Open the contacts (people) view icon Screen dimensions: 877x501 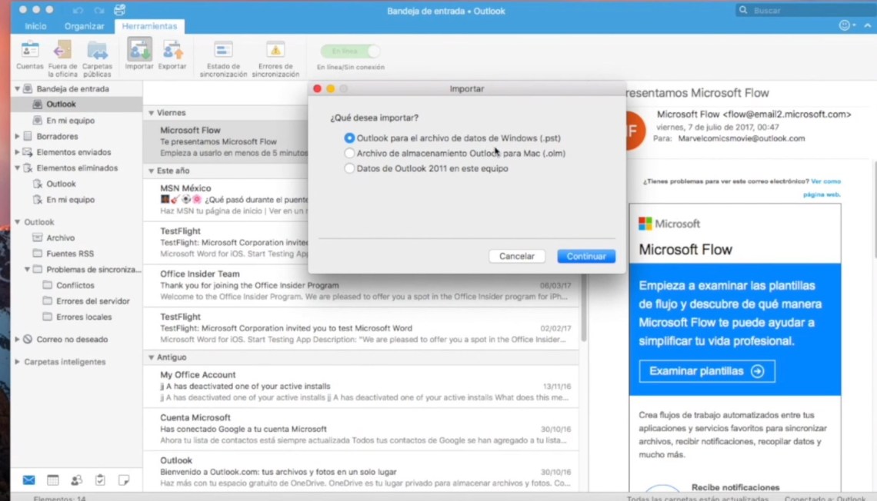(x=76, y=480)
